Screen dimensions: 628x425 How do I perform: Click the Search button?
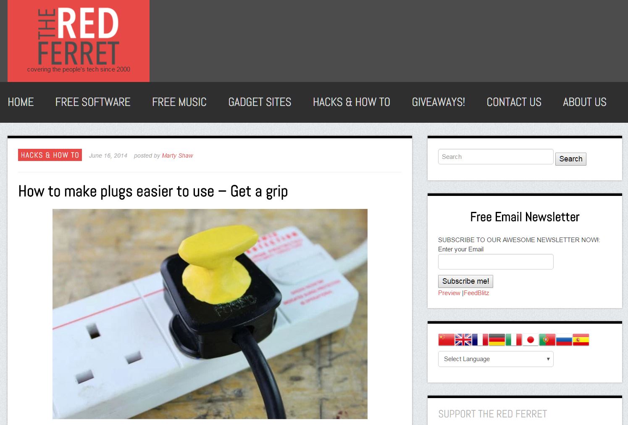point(570,159)
